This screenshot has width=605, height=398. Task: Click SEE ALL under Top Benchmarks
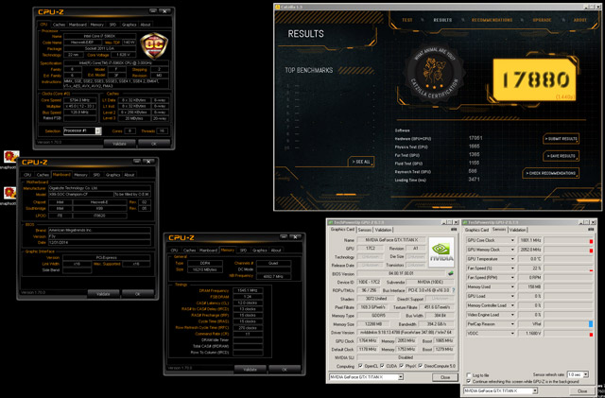[x=361, y=162]
